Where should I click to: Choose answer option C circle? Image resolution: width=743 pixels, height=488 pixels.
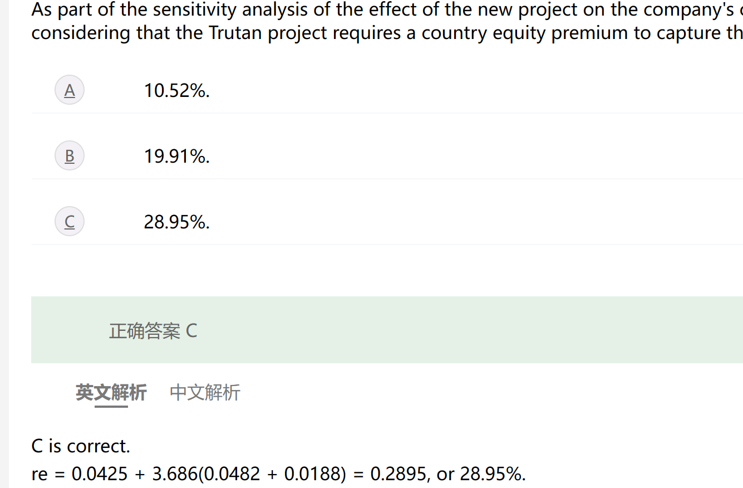point(70,222)
